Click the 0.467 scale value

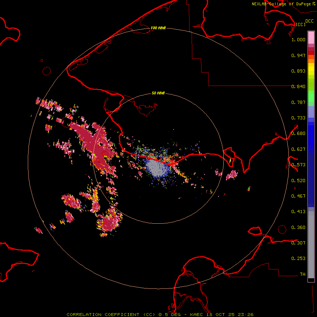tap(298, 196)
